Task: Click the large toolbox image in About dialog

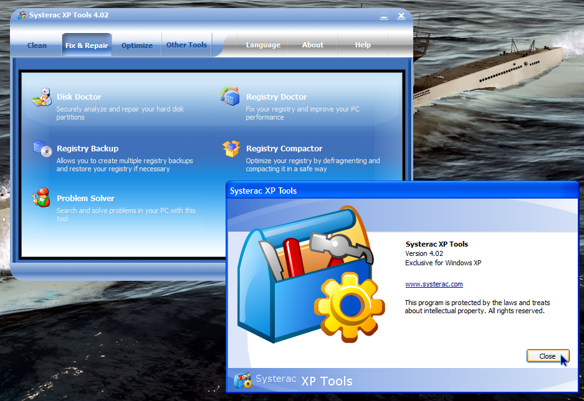Action: (x=311, y=275)
